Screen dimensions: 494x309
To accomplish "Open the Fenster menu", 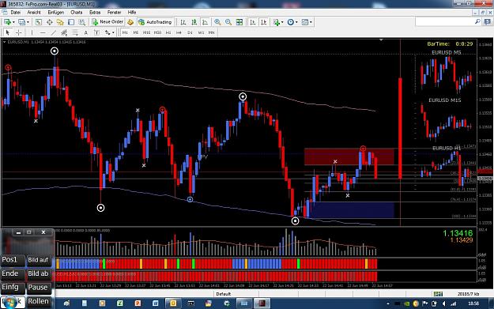I will click(x=114, y=13).
